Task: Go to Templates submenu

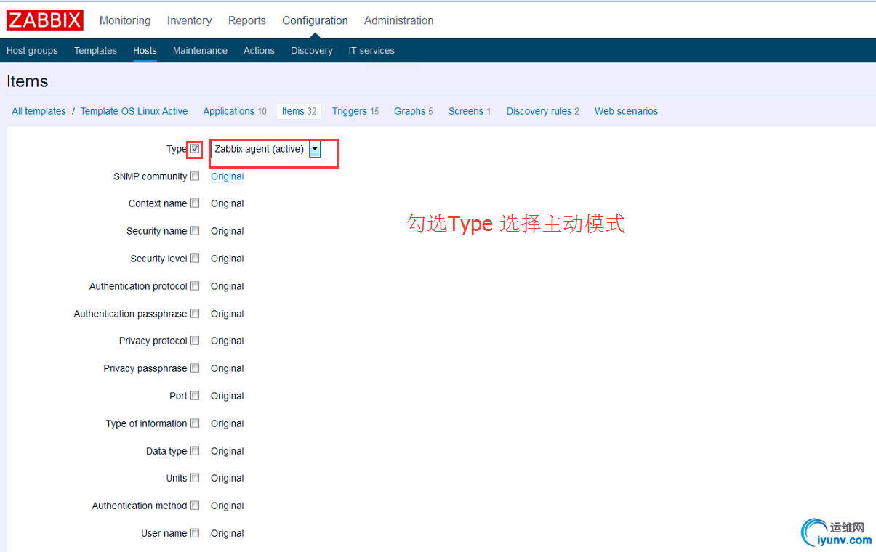Action: (x=95, y=51)
